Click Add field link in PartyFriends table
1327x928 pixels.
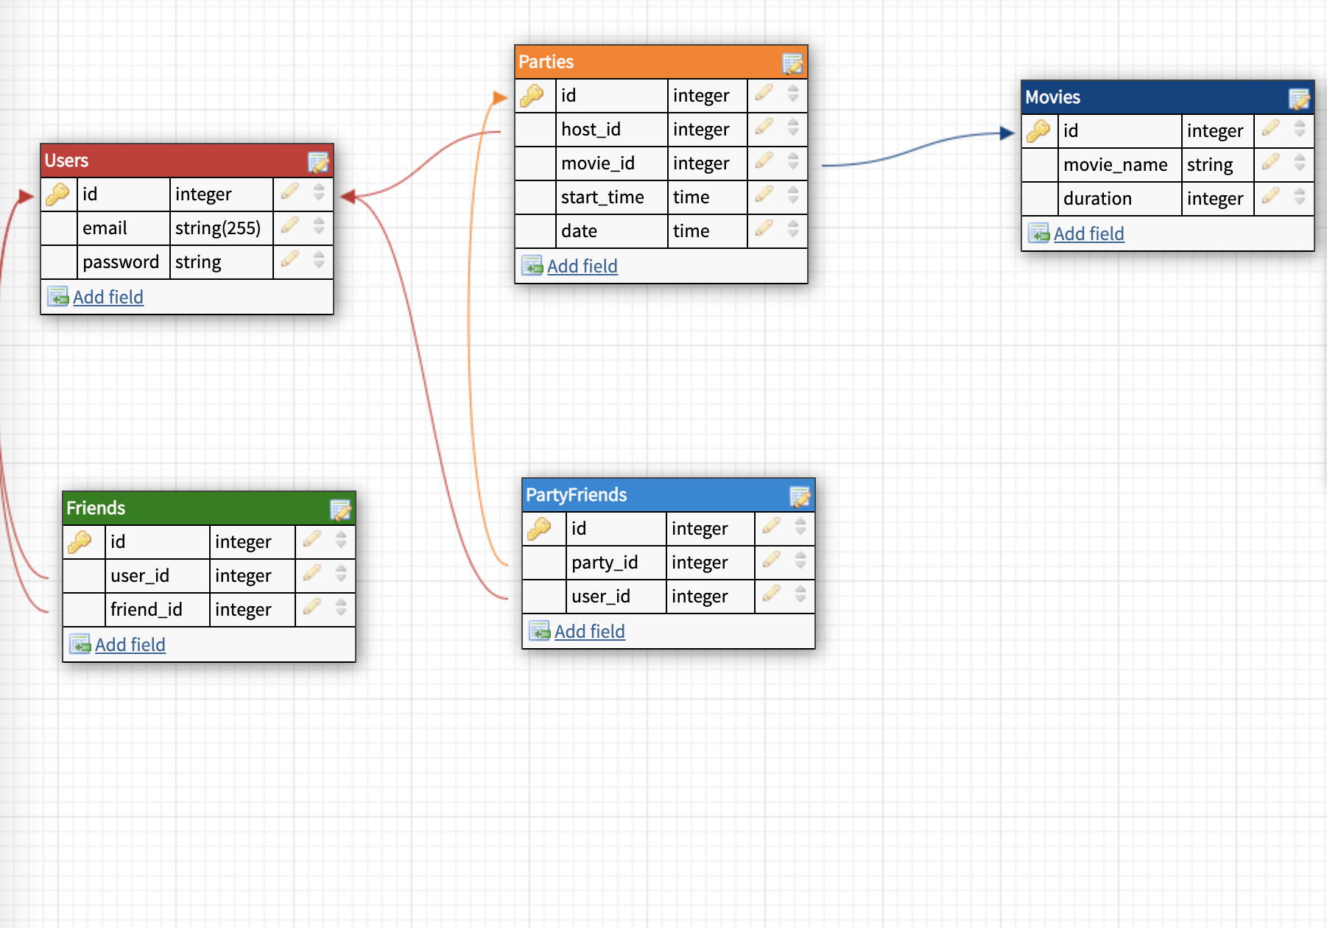[x=590, y=631]
